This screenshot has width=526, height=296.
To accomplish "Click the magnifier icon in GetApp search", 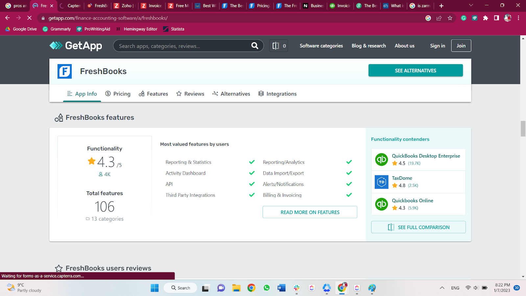I will pyautogui.click(x=255, y=46).
